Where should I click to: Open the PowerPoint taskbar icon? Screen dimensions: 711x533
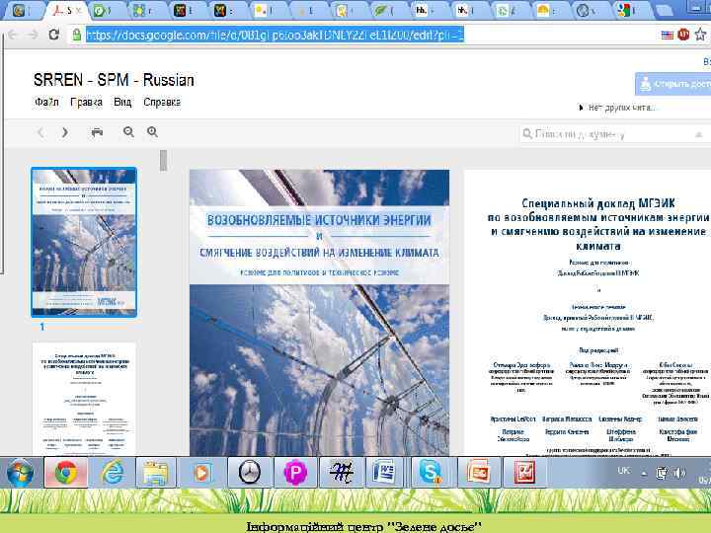click(x=479, y=472)
